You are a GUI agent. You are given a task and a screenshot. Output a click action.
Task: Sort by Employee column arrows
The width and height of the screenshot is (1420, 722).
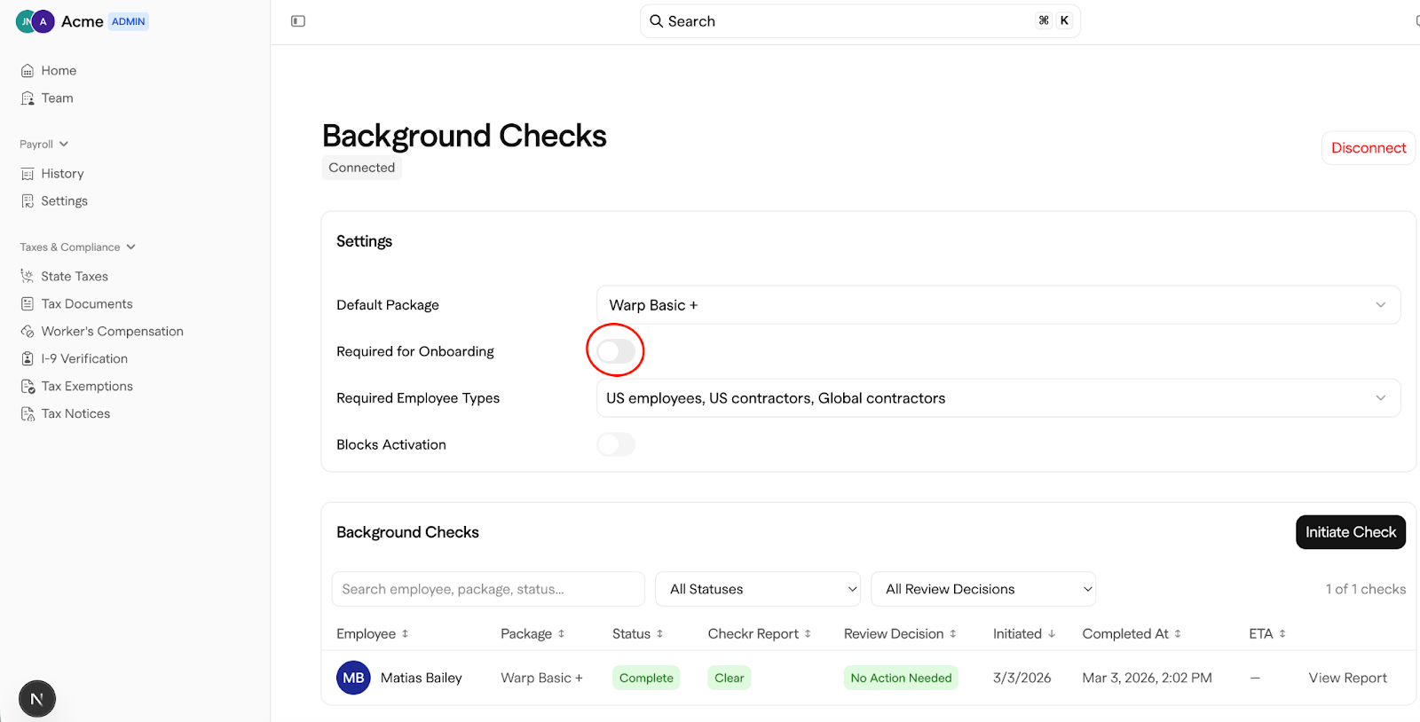(406, 634)
